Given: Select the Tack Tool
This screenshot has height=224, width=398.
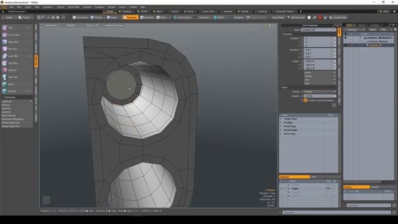Looking at the screenshot, I should point(17,77).
